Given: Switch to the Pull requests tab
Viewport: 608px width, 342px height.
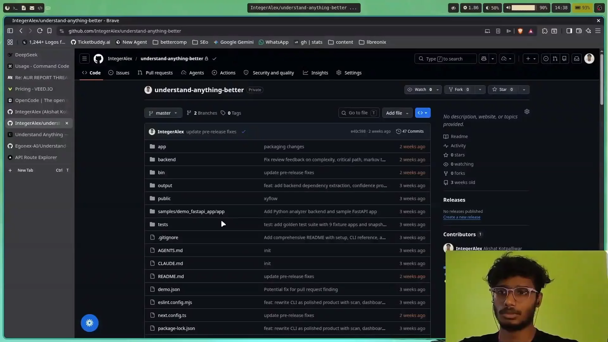Looking at the screenshot, I should [155, 73].
